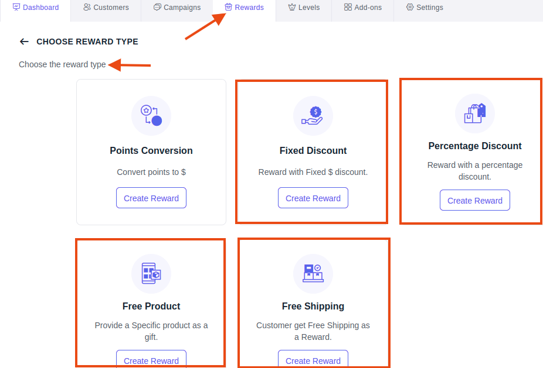Create a Free Shipping reward
The image size is (543, 368).
tap(313, 359)
